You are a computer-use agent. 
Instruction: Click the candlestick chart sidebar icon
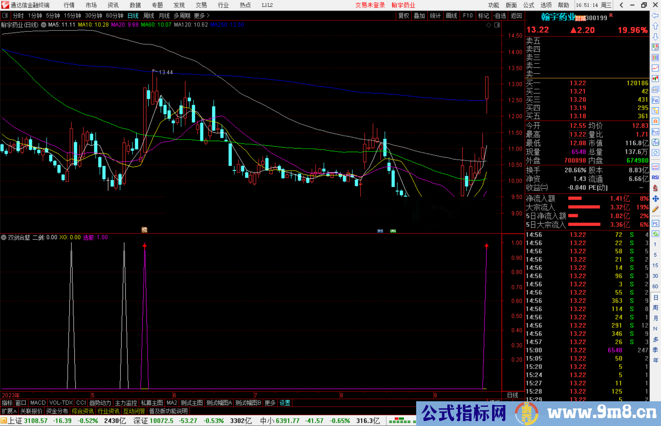(x=655, y=79)
